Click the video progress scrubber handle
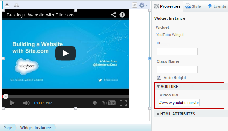The width and height of the screenshot is (228, 131). coord(6,96)
